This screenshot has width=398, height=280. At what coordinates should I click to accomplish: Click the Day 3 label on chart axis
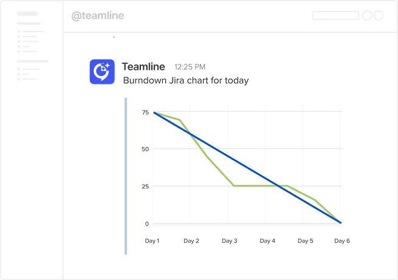click(229, 241)
